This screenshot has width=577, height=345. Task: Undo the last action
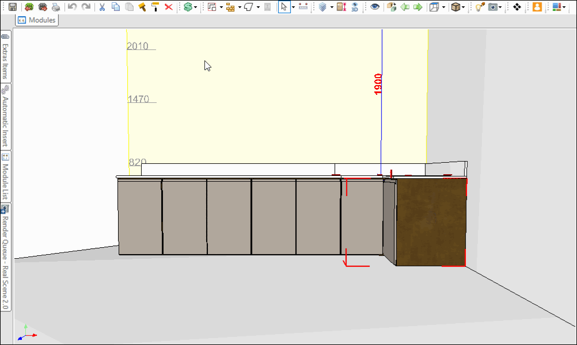tap(73, 7)
